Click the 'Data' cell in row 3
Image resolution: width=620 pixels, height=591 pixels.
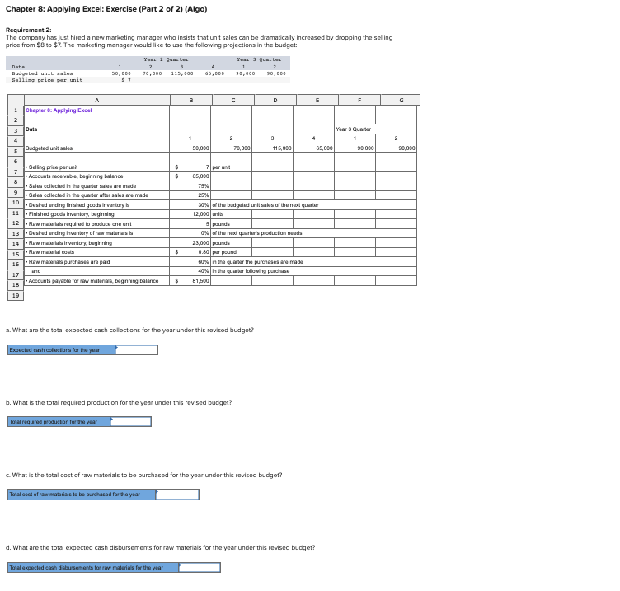97,129
